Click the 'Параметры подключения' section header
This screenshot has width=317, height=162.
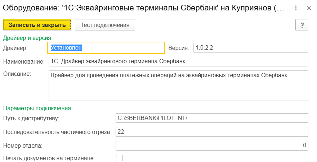pyautogui.click(x=37, y=108)
